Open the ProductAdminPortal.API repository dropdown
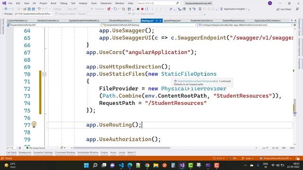The width and height of the screenshot is (303, 170). tap(276, 158)
